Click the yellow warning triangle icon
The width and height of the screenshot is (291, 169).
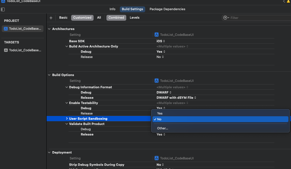[x=289, y=1]
